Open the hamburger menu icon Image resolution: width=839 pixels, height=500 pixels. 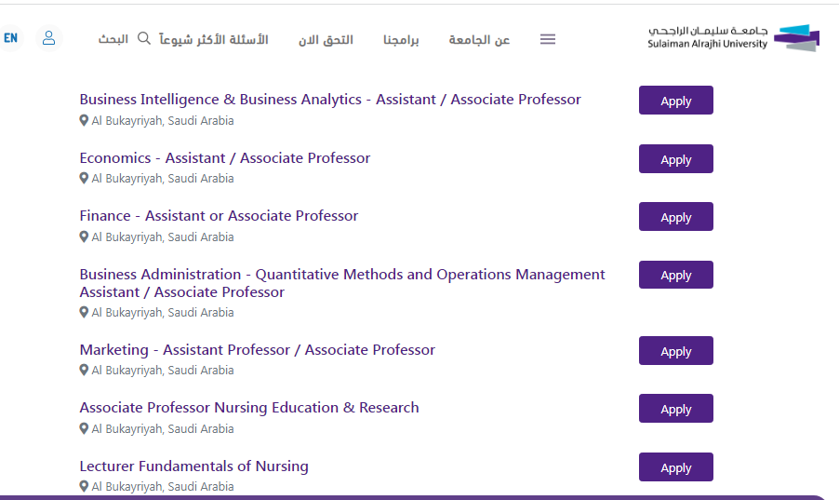click(548, 39)
